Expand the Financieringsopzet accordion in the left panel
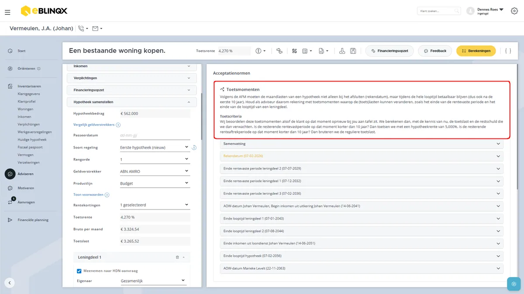 pos(132,90)
